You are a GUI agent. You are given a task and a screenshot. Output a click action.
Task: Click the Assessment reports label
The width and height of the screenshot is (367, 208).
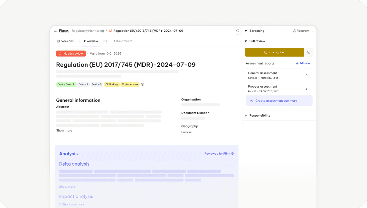tap(260, 63)
